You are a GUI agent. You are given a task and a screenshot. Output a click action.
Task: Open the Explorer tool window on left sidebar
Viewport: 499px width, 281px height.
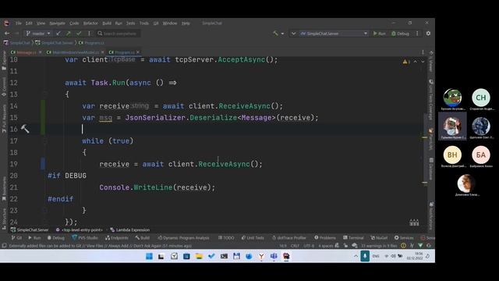click(4, 60)
